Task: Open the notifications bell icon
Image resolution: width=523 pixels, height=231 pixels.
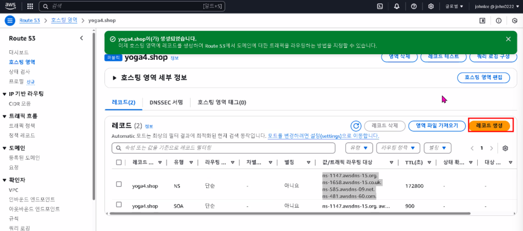Action: pos(397,6)
